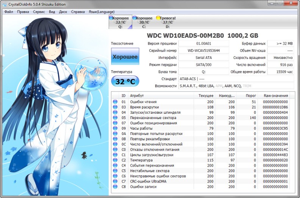Select the Температура attribute text

141,160
